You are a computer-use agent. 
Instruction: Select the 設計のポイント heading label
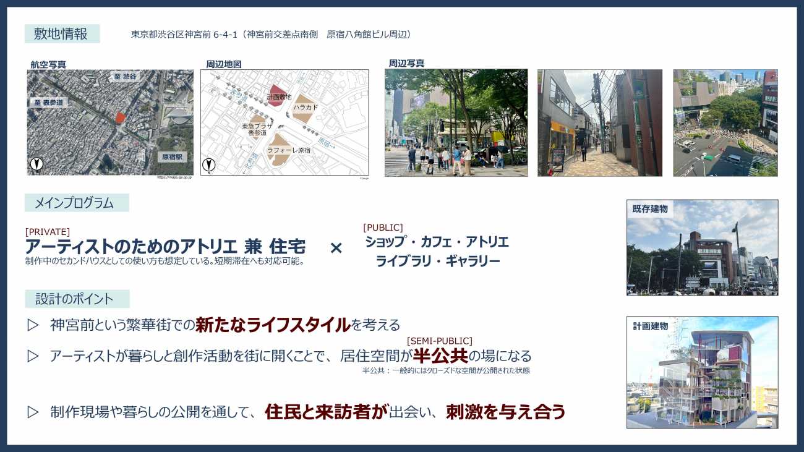[x=77, y=299]
